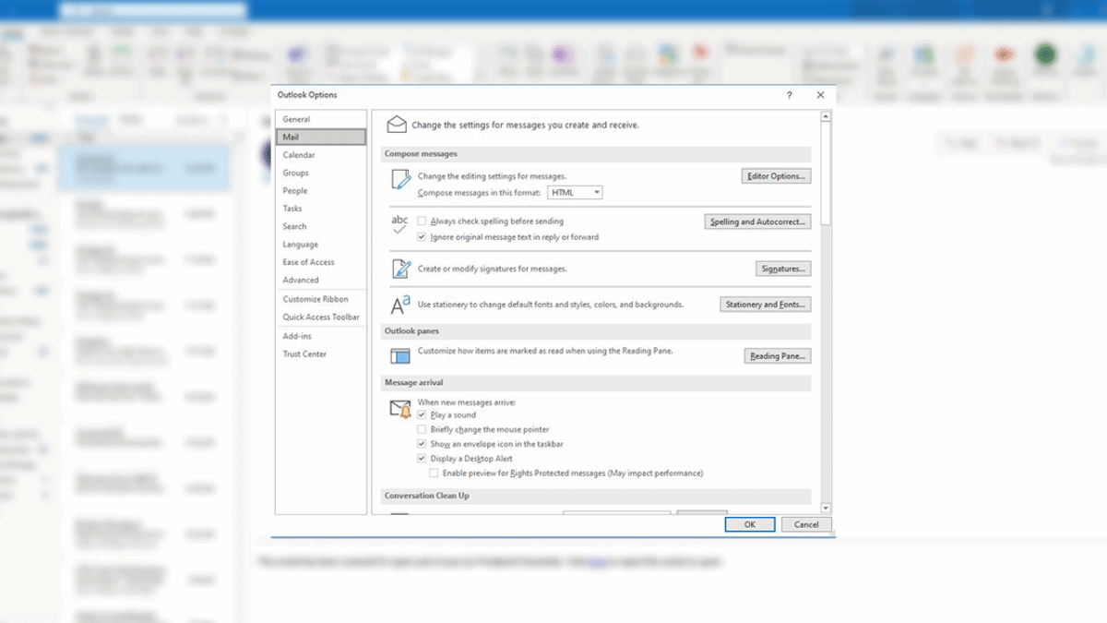
Task: Click the vertical scrollbar thumb in options pane
Action: (826, 173)
